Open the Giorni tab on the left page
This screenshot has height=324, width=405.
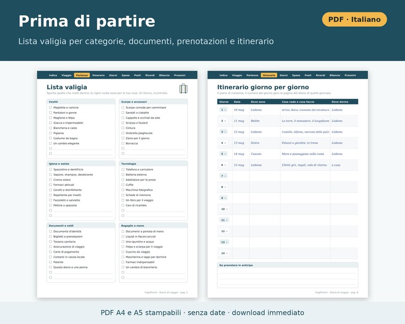coord(113,75)
